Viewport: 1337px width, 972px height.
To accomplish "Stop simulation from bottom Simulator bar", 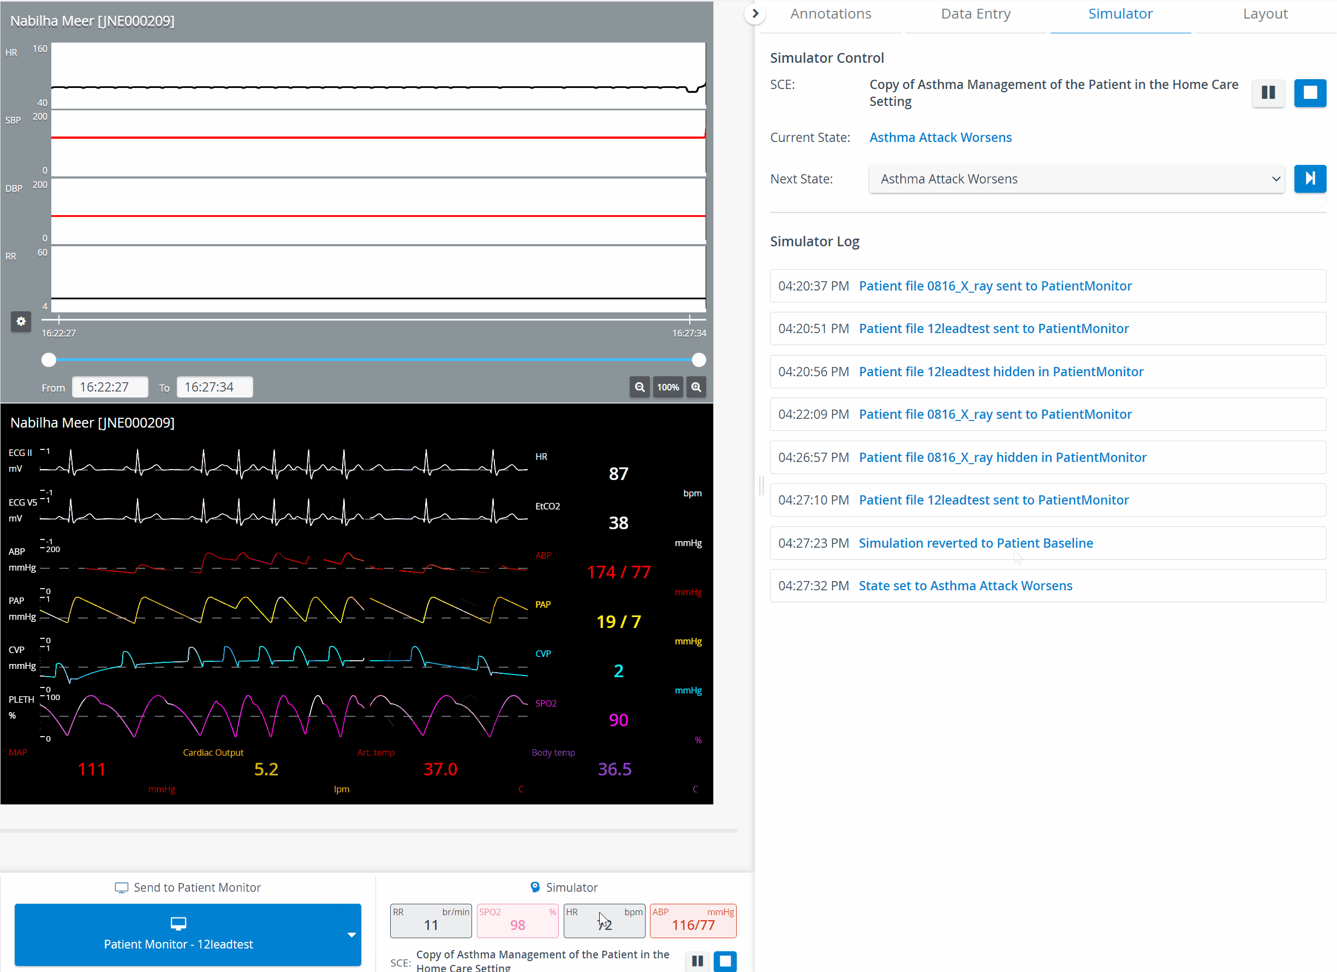I will click(725, 961).
